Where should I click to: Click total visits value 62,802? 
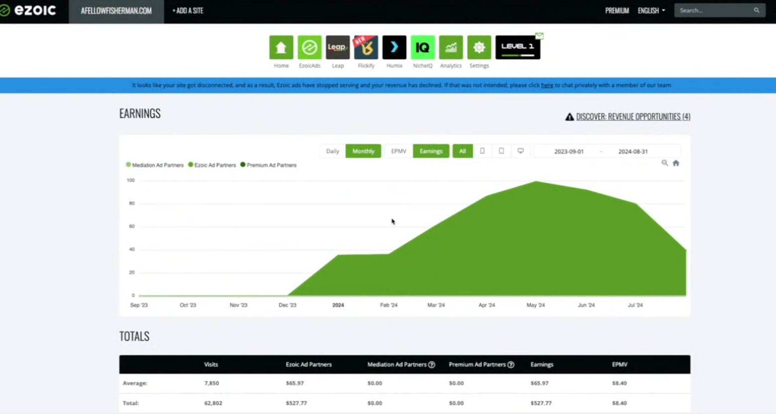[213, 403]
